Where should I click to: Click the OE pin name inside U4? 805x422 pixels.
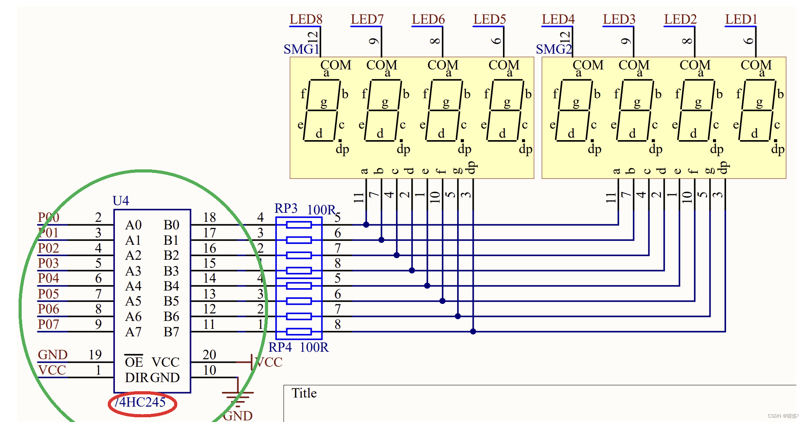click(x=134, y=361)
